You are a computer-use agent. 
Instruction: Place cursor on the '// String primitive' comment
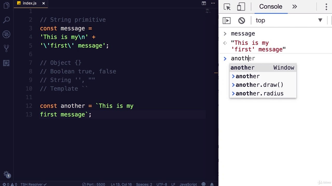(73, 20)
